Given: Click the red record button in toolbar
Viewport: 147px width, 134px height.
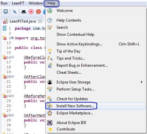Looking at the screenshot, I should tap(31, 12).
